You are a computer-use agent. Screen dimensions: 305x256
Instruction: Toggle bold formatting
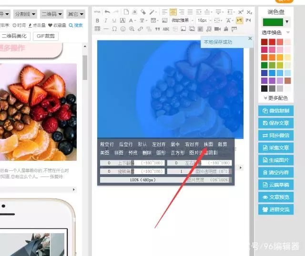coord(97,20)
